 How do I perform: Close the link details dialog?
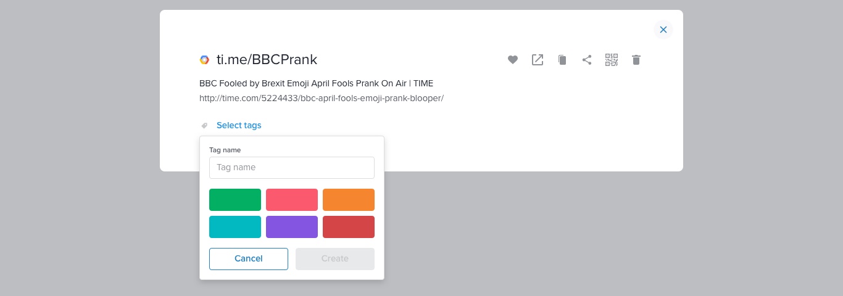coord(663,30)
